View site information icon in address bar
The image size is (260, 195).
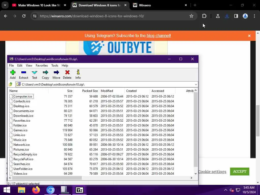(35, 16)
